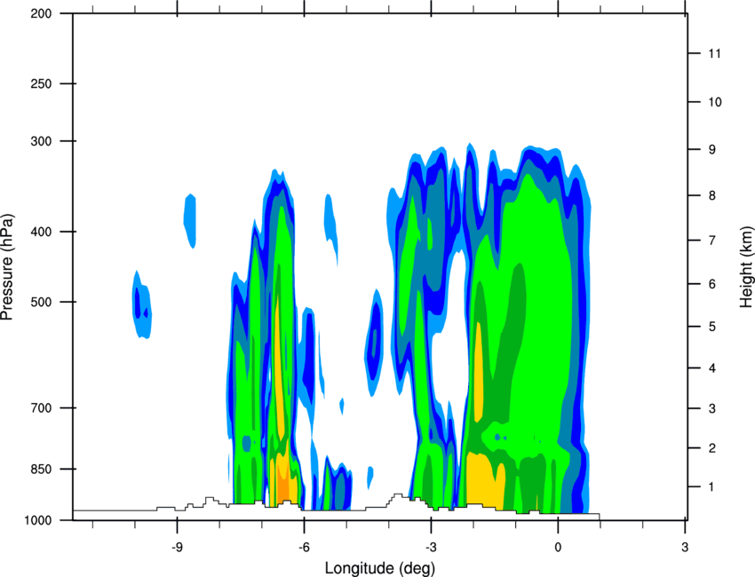Select the 300 pressure tick label
The width and height of the screenshot is (755, 577).
[x=41, y=141]
